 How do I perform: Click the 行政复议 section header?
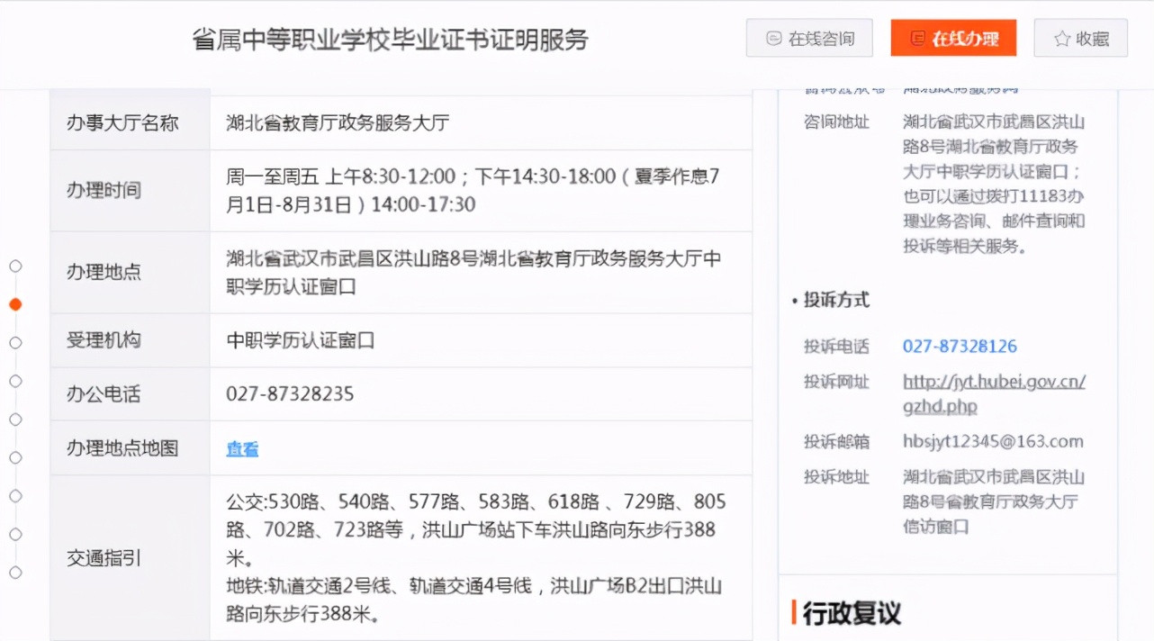pyautogui.click(x=846, y=611)
